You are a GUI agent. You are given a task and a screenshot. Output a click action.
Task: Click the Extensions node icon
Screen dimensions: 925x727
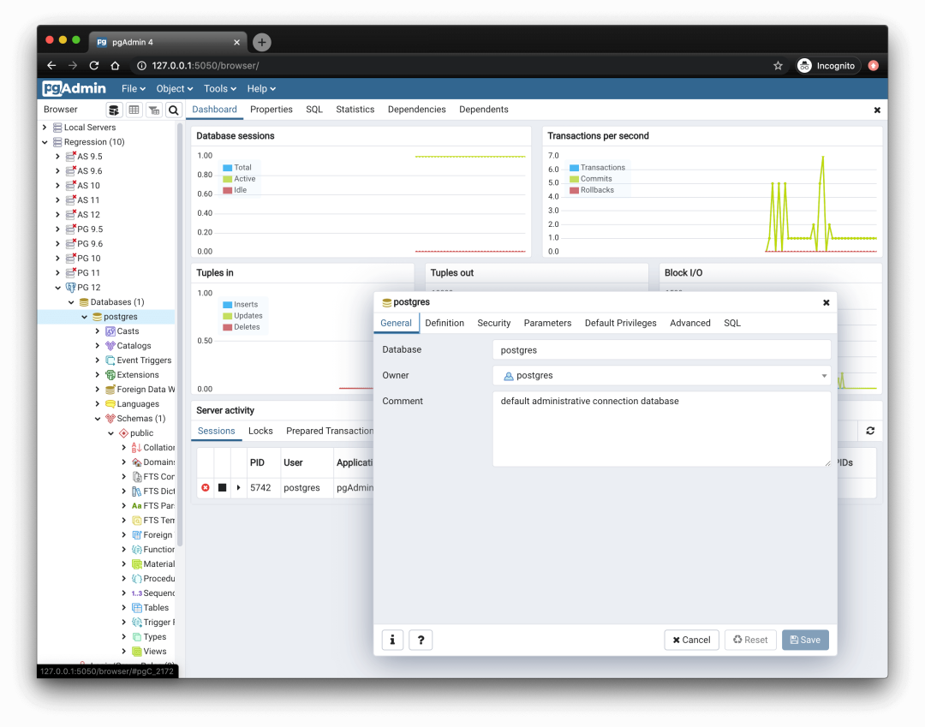tap(110, 375)
